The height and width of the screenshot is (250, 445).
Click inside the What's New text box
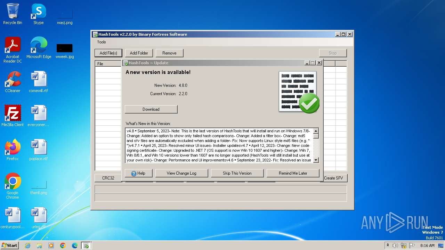click(x=219, y=145)
